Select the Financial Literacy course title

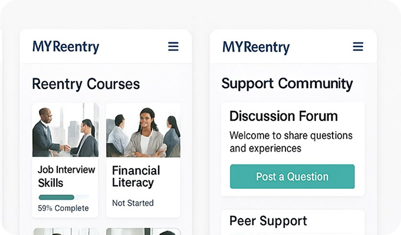coord(136,176)
